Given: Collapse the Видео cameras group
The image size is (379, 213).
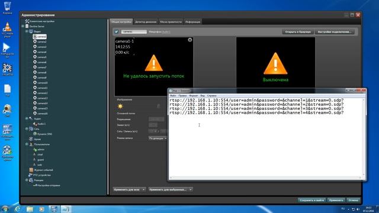Looking at the screenshot, I should (27, 31).
